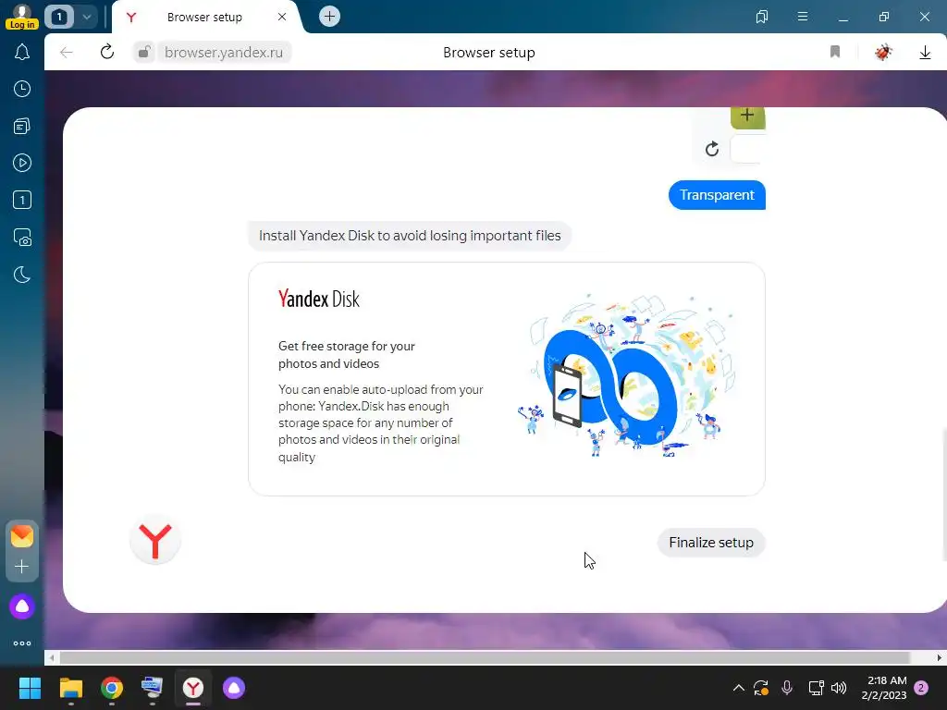Image resolution: width=947 pixels, height=710 pixels.
Task: Open the Yandex Mail icon in the sidebar
Action: pyautogui.click(x=22, y=536)
